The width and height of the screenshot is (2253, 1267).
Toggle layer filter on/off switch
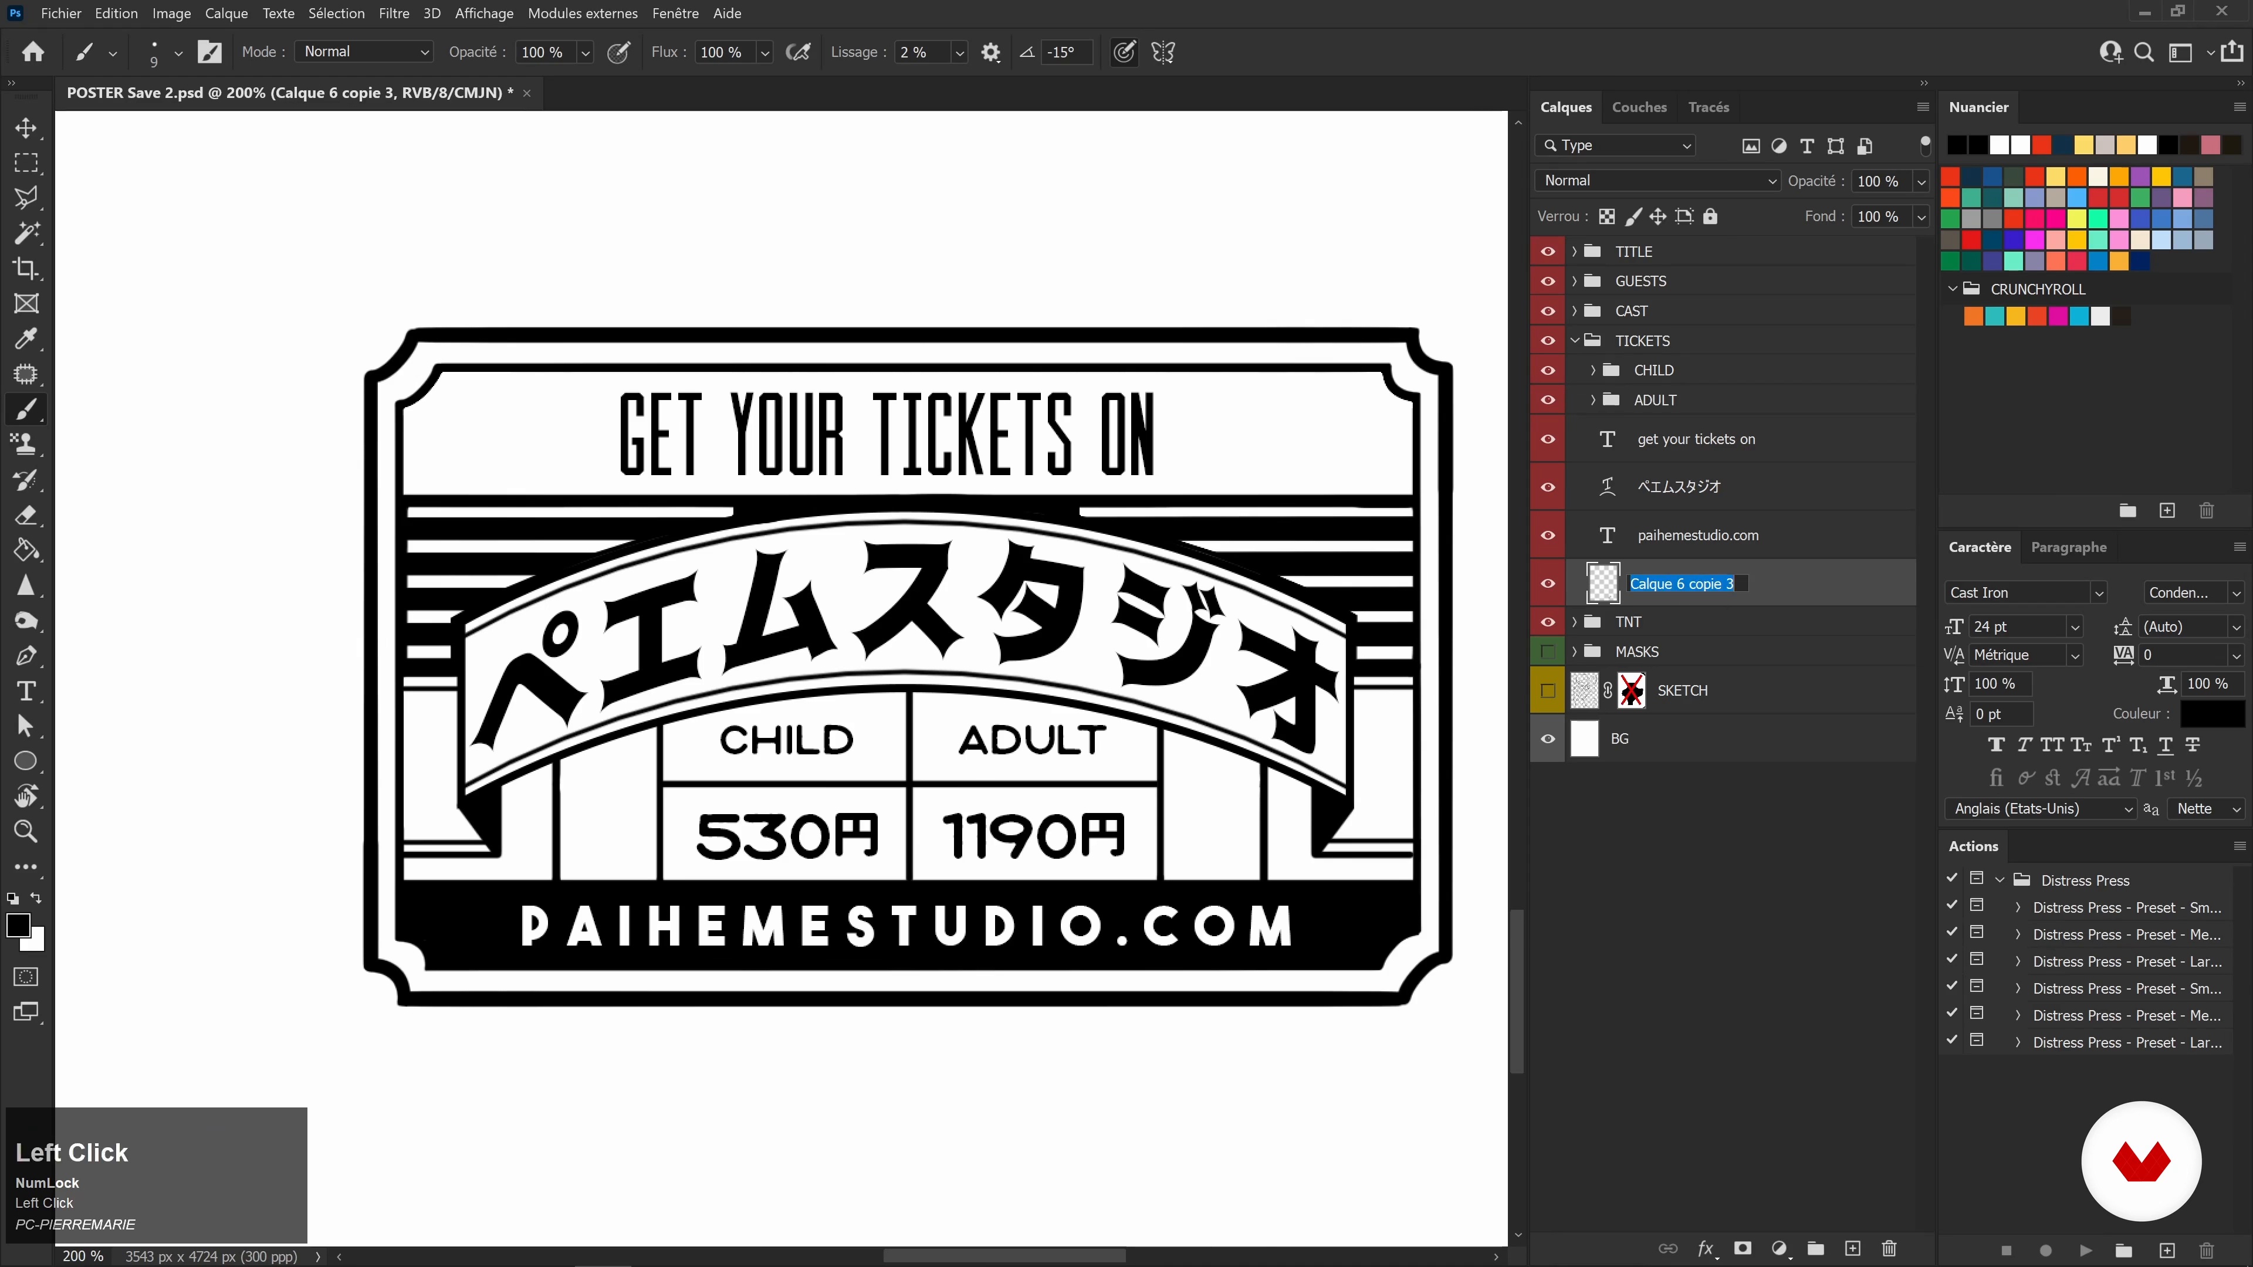point(1925,146)
